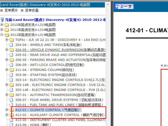Click page icon of 205-02 Rear Drive Axle
Image resolution: width=168 pixels, height=126 pixels.
click(x=11, y=55)
